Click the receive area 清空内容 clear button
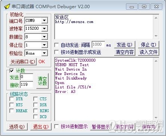The height and width of the screenshot is (136, 166). [124, 127]
